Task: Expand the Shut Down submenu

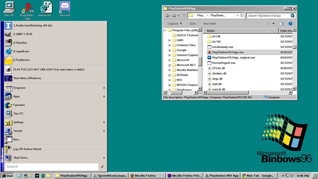Action: (x=56, y=157)
